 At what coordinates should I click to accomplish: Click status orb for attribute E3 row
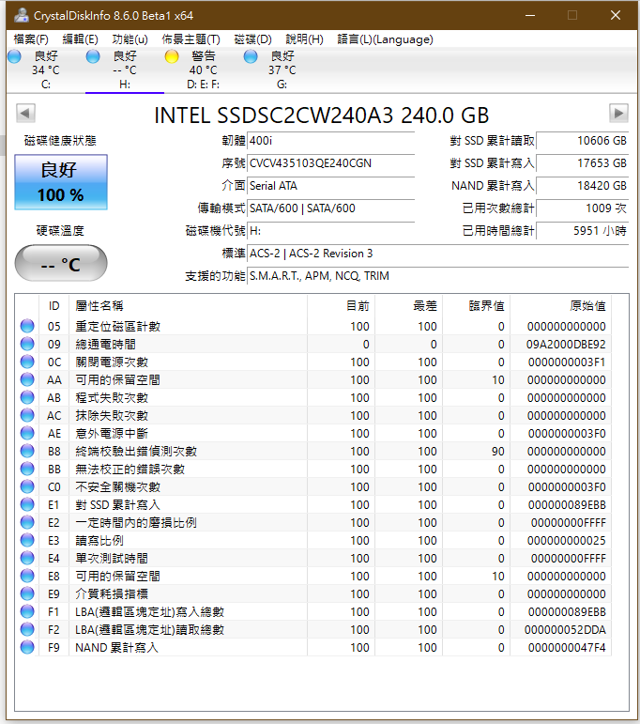[x=28, y=540]
